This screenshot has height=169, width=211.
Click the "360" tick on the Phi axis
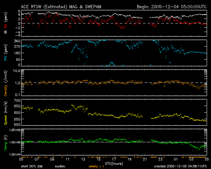point(17,41)
